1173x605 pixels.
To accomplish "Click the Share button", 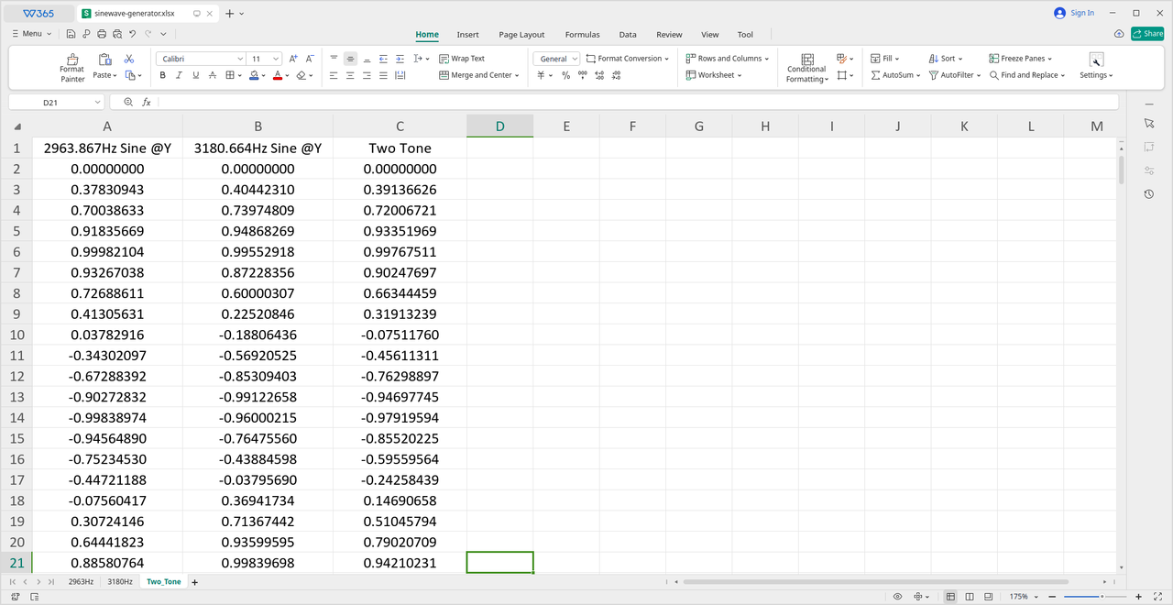I will pyautogui.click(x=1147, y=34).
